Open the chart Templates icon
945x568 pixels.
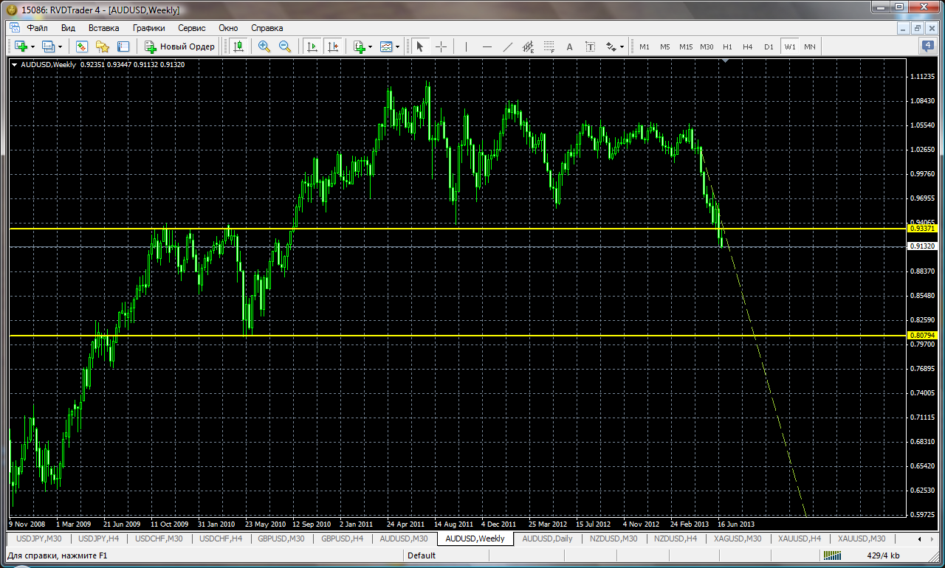point(386,46)
